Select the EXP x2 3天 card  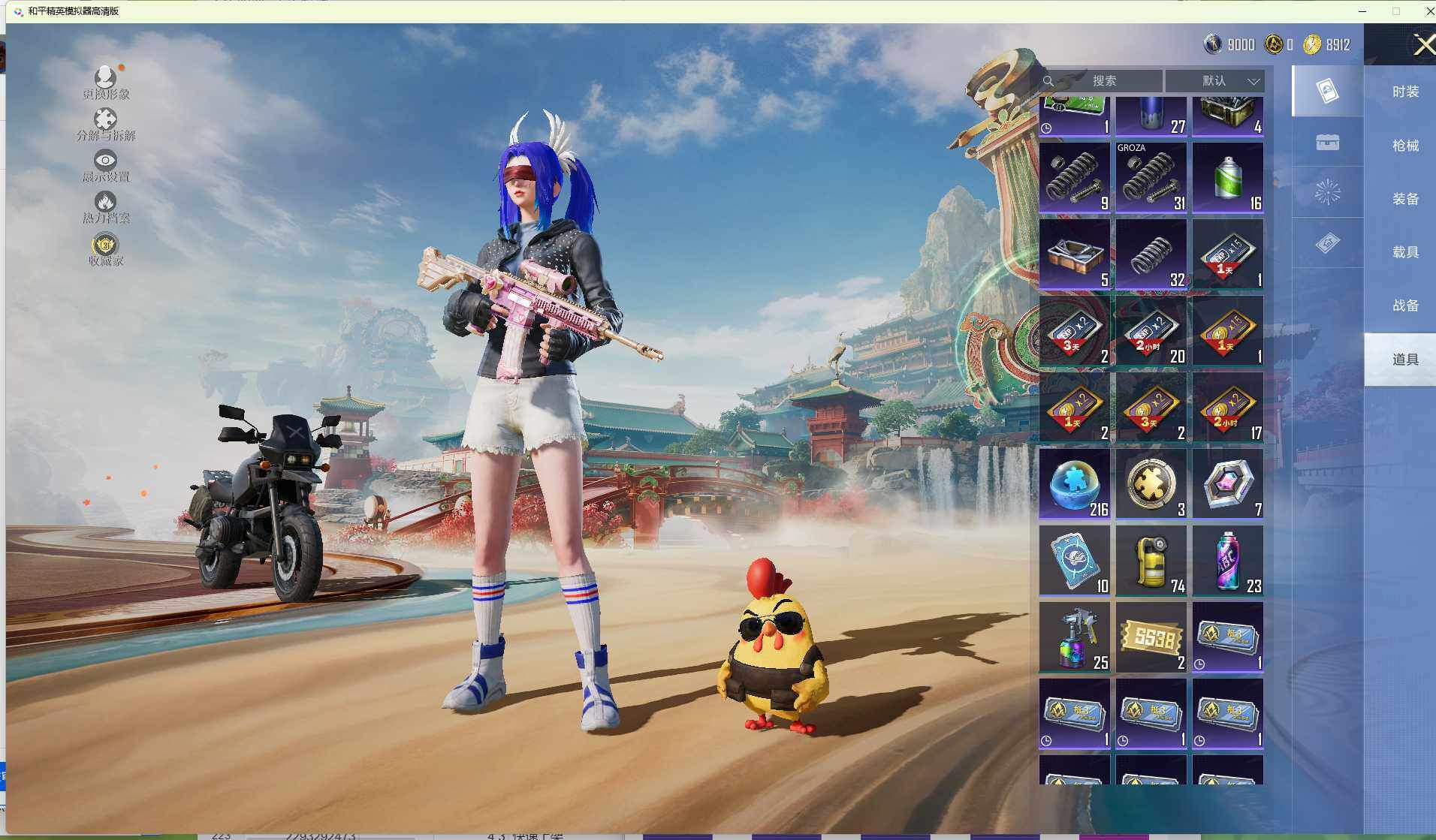click(x=1075, y=331)
